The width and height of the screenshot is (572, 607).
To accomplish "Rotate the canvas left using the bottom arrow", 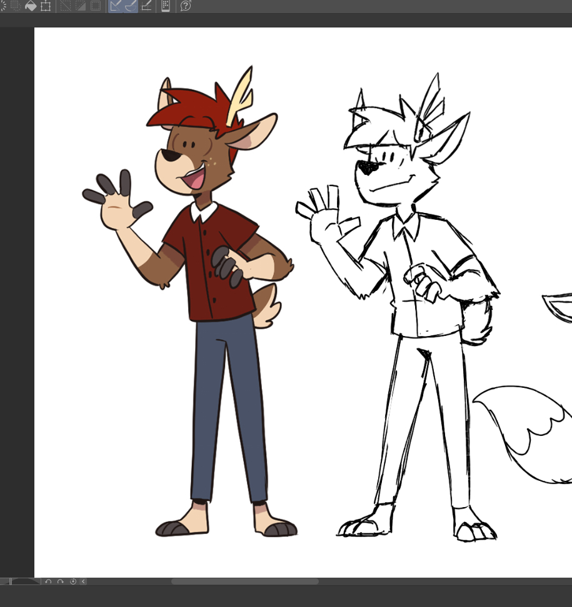I will click(48, 581).
